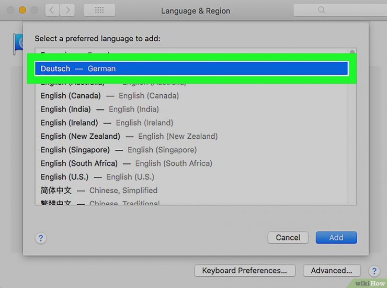The height and width of the screenshot is (288, 387).
Task: Open Advanced settings
Action: point(332,270)
